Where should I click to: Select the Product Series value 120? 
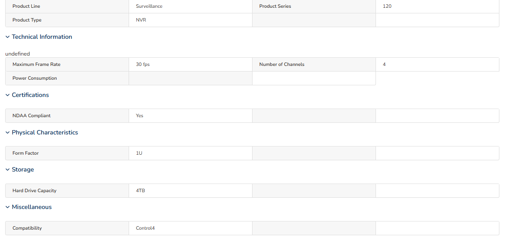click(x=437, y=6)
